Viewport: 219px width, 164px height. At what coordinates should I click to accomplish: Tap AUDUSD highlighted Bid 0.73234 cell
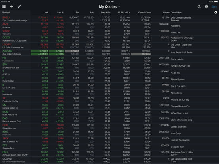pos(72,51)
